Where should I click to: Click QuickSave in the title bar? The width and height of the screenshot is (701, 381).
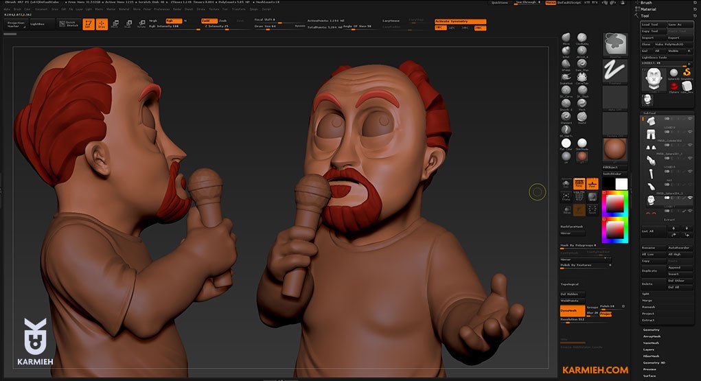coord(499,3)
